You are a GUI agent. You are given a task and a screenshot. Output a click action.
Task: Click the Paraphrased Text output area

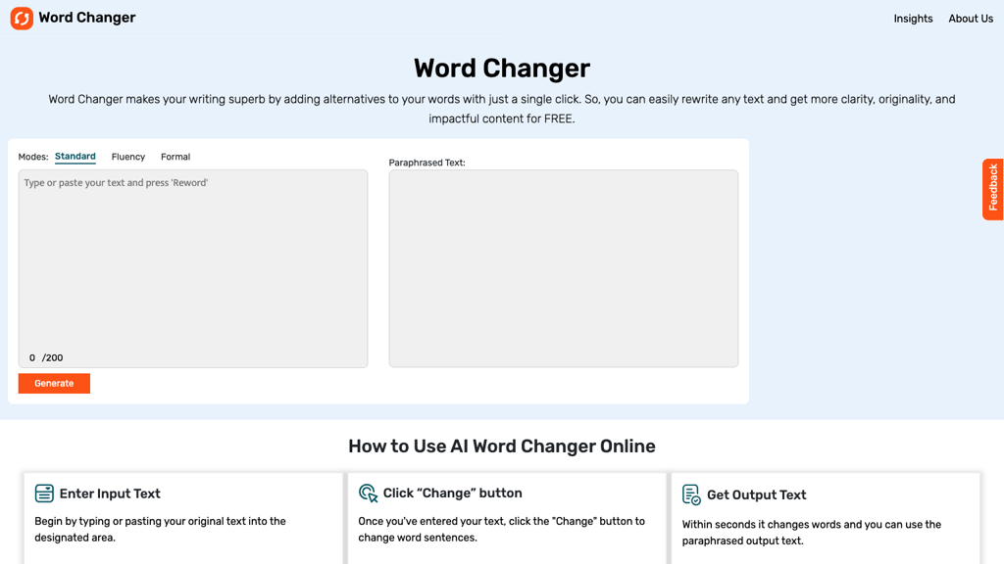tap(563, 268)
